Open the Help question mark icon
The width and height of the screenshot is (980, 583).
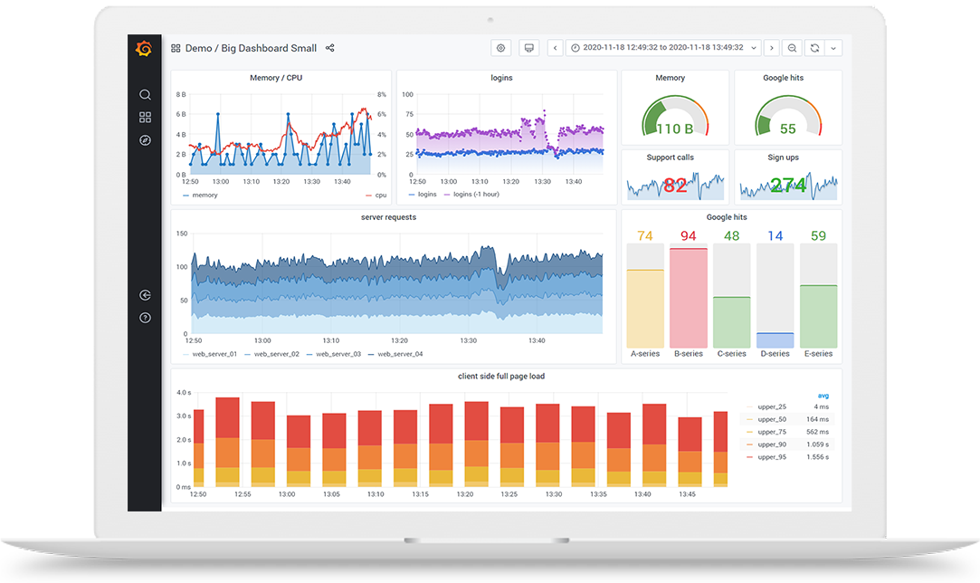pos(145,318)
